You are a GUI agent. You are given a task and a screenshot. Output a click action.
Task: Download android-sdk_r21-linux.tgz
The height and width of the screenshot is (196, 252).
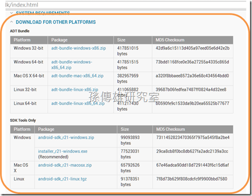pyautogui.click(x=62, y=179)
